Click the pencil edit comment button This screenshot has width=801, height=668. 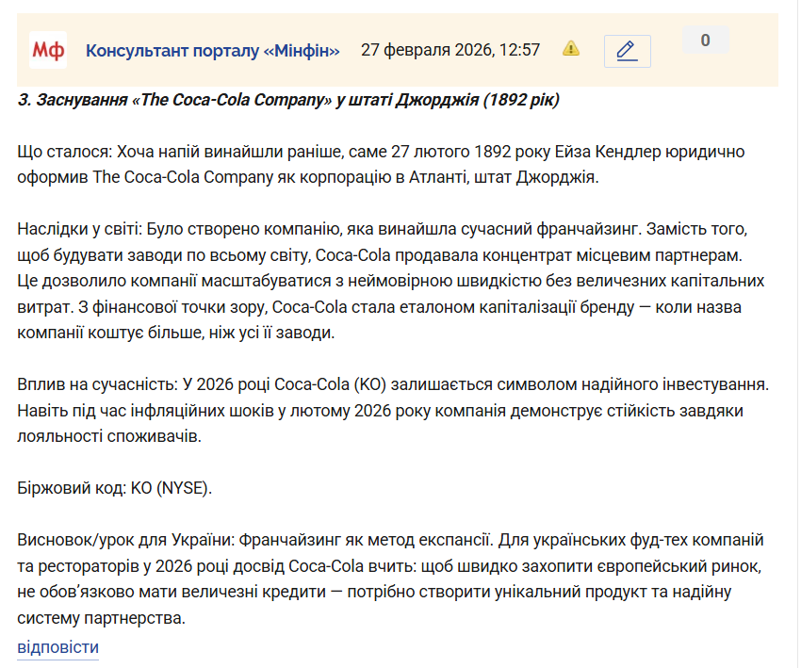[628, 51]
